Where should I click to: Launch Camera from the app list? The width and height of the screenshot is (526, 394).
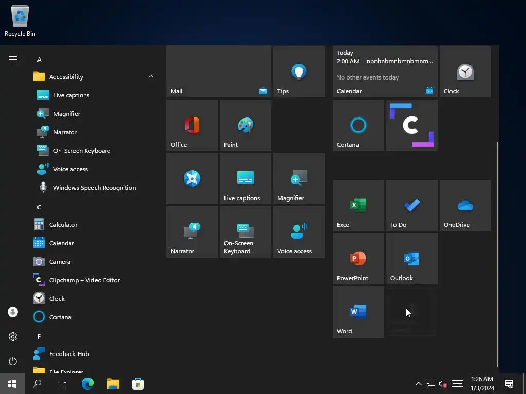94,261
